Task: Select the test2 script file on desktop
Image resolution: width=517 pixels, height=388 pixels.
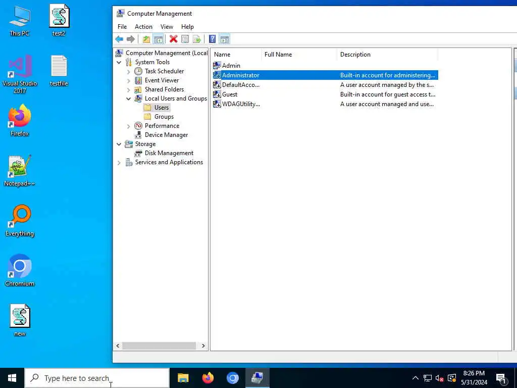Action: click(59, 20)
